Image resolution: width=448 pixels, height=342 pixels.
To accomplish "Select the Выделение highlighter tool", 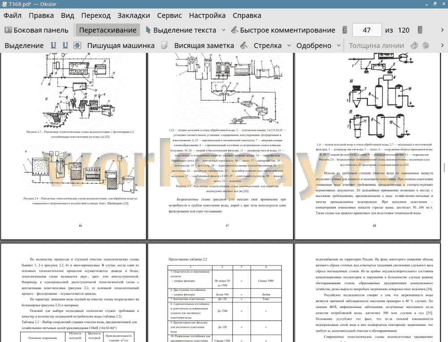I will tap(24, 45).
